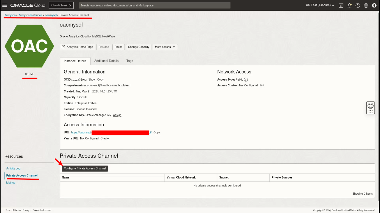Select the Instance Details tab
Image resolution: width=380 pixels, height=213 pixels.
pyautogui.click(x=75, y=61)
